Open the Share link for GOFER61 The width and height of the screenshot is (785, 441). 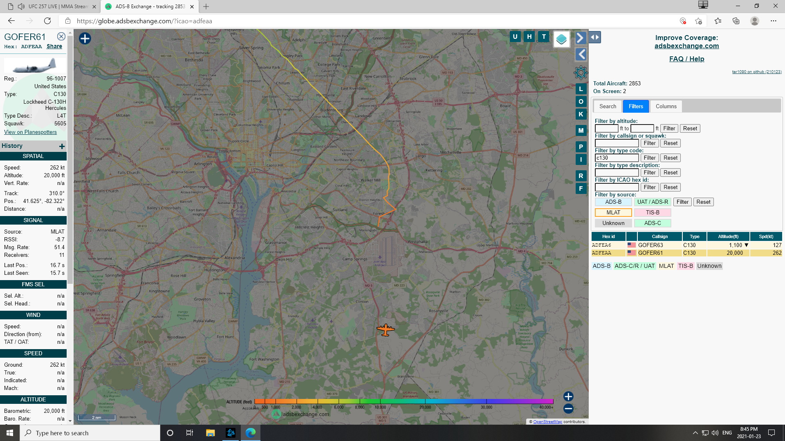(54, 47)
